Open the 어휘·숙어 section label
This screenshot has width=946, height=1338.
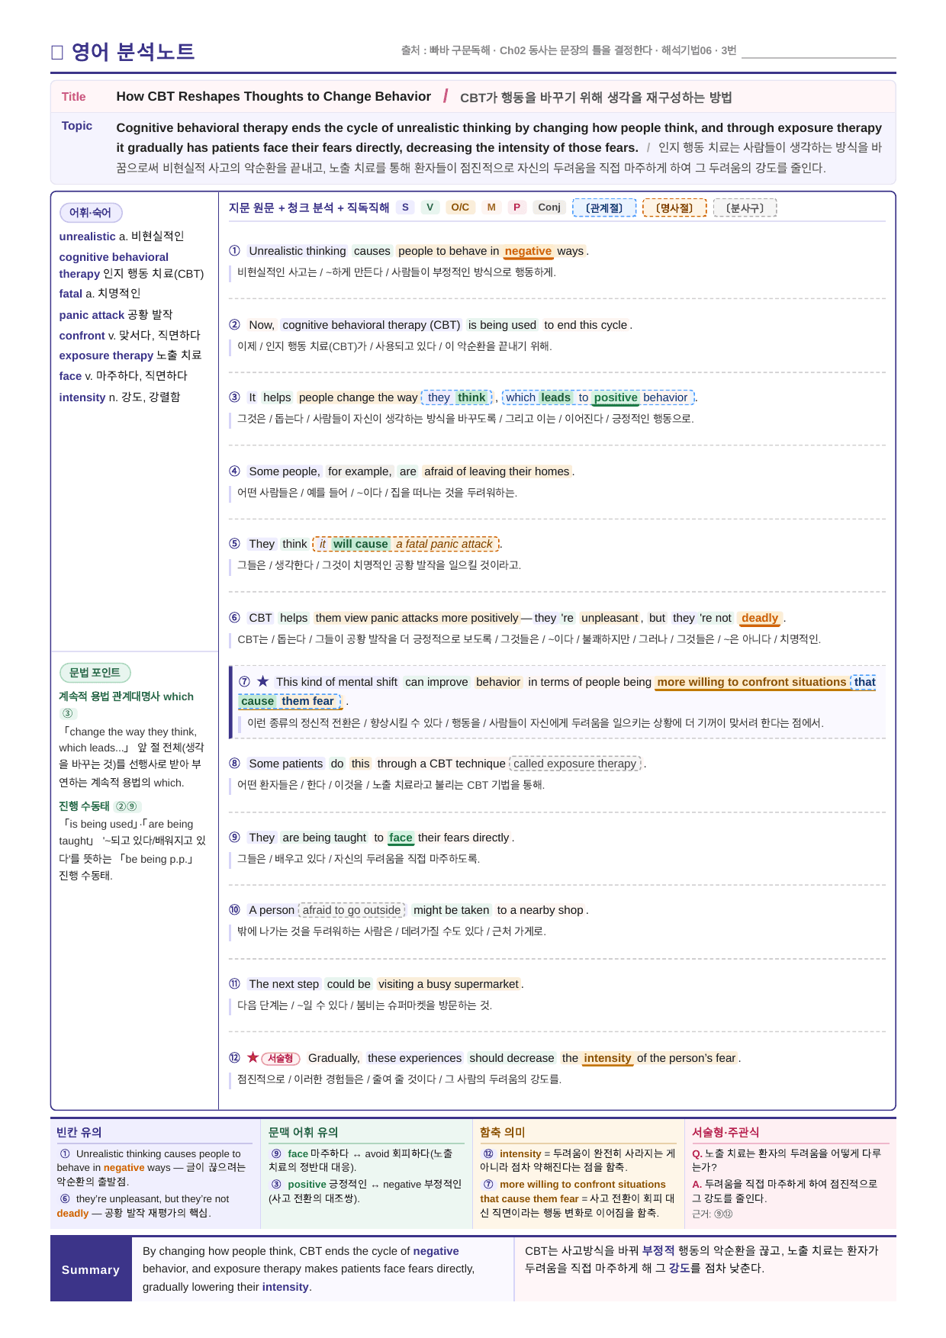(x=91, y=213)
